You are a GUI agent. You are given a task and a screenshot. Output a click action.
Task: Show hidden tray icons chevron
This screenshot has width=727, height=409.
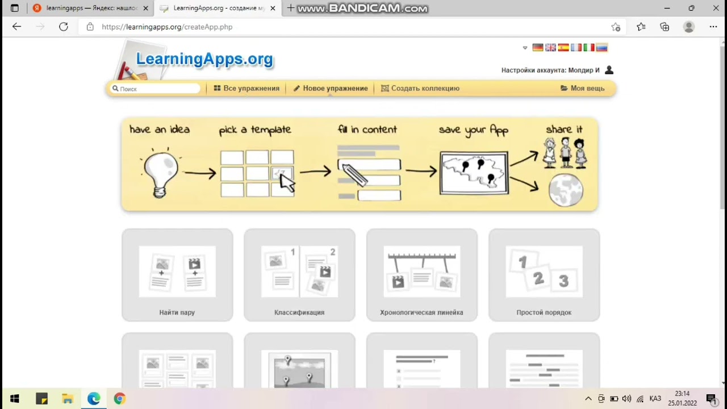[x=588, y=399]
